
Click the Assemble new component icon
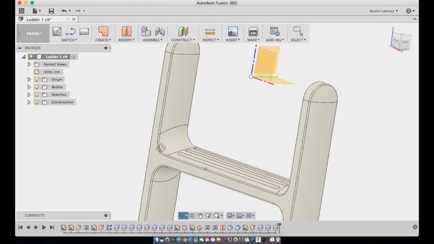point(146,31)
